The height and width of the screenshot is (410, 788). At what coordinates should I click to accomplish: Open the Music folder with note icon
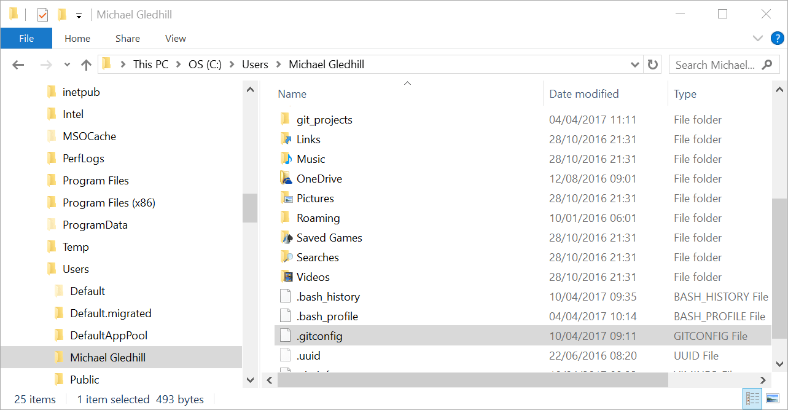click(x=287, y=159)
